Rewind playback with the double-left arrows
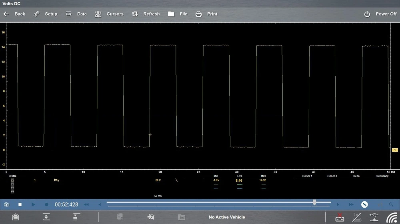The width and height of the screenshot is (400, 224). [86, 204]
